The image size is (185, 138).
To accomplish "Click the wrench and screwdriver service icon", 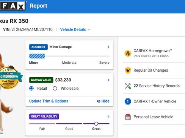I will [128, 86].
